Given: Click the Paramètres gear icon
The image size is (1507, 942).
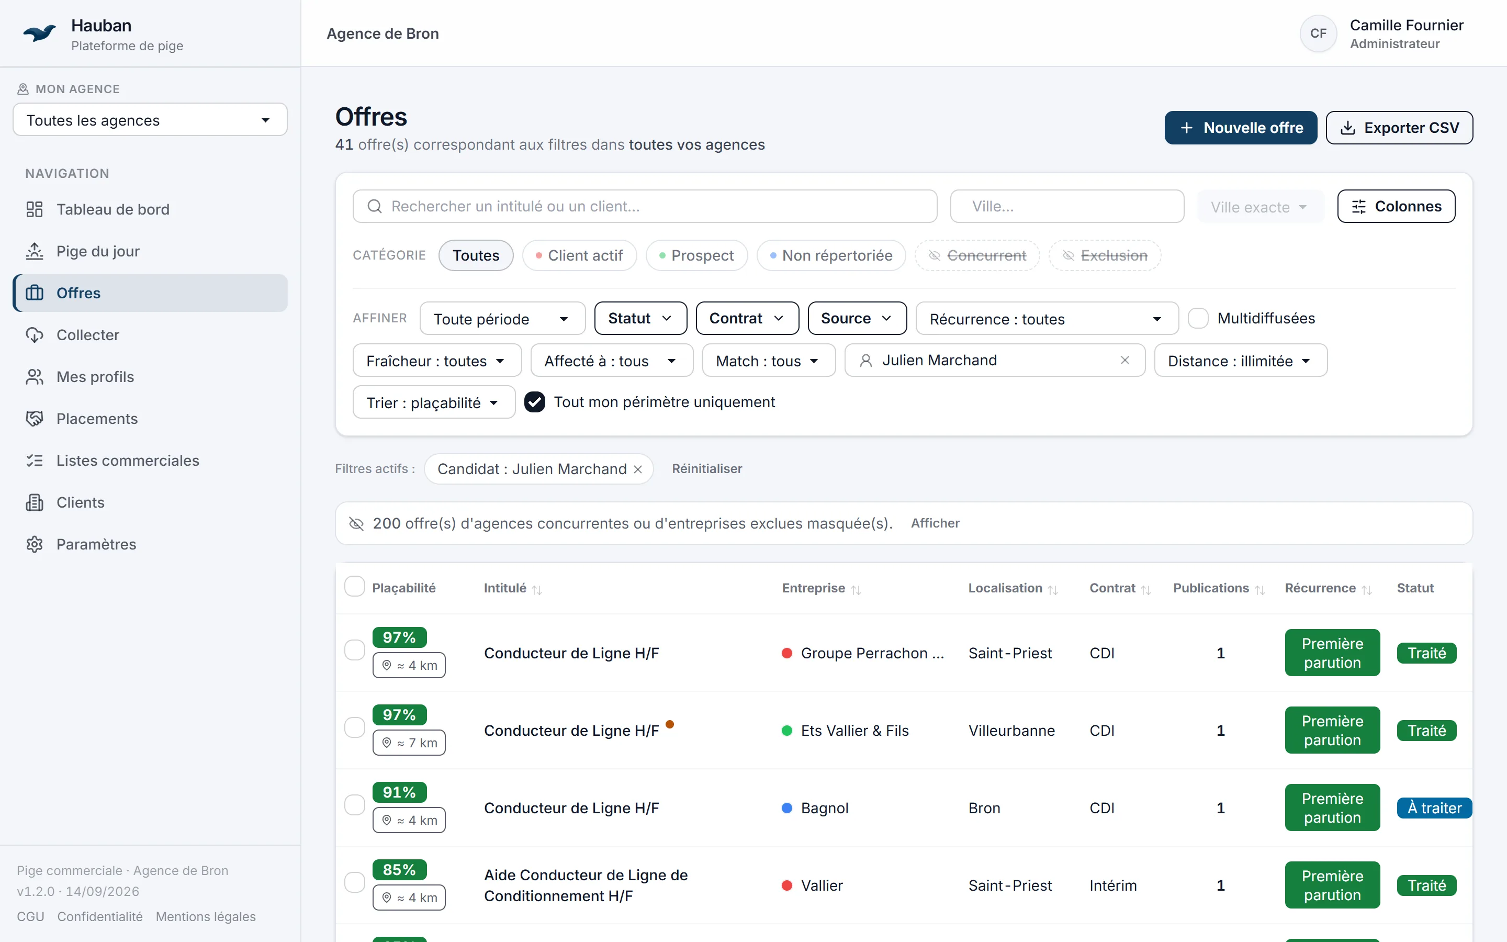Looking at the screenshot, I should click(x=34, y=544).
